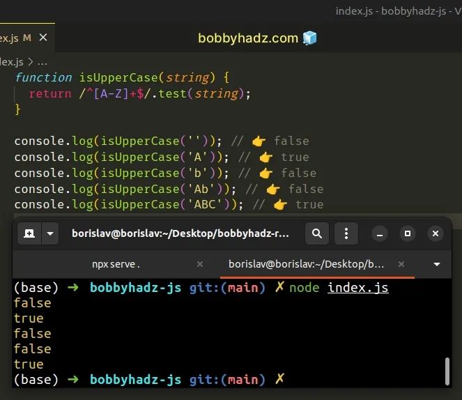Click the isUpperCase function name in the declaration
Screen dimensions: 462x400
coord(118,78)
